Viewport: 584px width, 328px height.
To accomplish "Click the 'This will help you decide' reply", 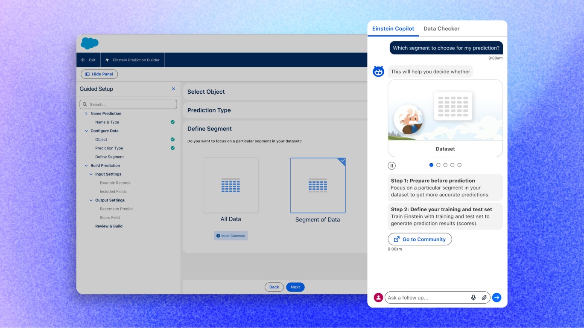I will [x=430, y=72].
